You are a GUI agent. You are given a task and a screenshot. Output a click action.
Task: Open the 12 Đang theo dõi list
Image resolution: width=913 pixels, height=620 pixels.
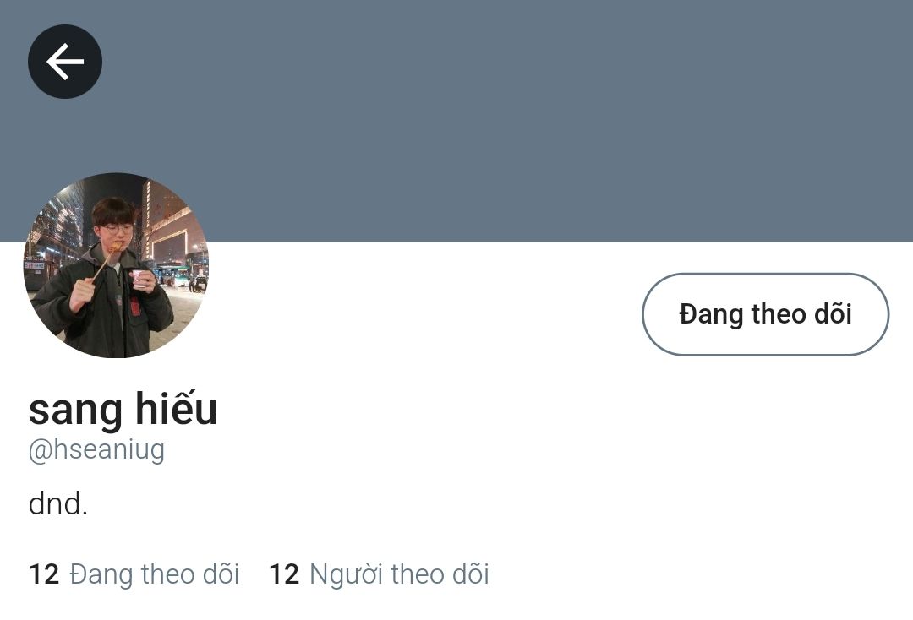tap(134, 574)
